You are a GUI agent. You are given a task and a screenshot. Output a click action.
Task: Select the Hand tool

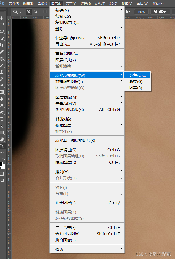2,139
